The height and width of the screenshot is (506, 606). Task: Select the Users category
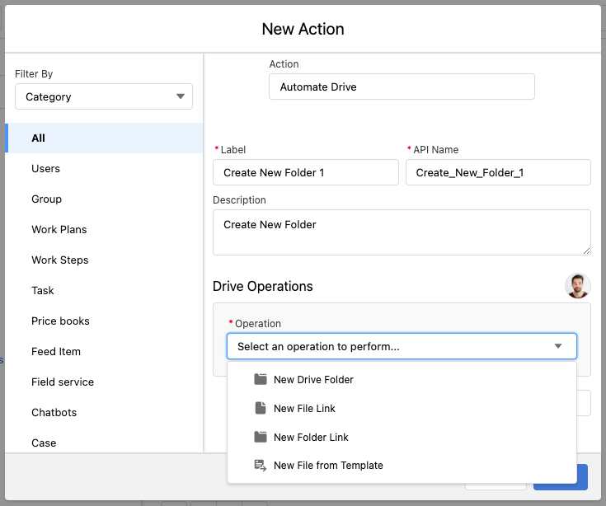click(46, 168)
